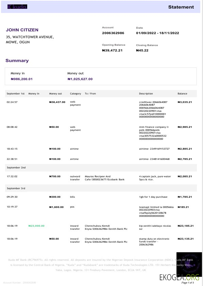Select transaction time '09:29:30'
The height and width of the screenshot is (286, 203).
click(12, 197)
